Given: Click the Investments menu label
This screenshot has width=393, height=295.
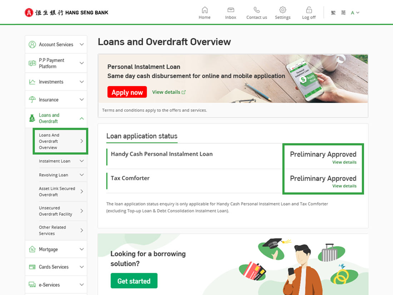Looking at the screenshot, I should [x=51, y=82].
